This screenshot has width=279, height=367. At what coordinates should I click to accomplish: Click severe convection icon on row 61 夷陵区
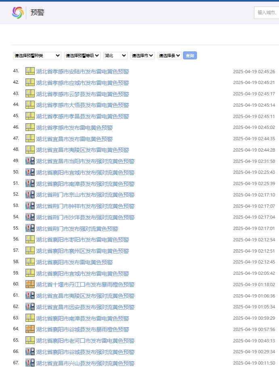click(30, 295)
